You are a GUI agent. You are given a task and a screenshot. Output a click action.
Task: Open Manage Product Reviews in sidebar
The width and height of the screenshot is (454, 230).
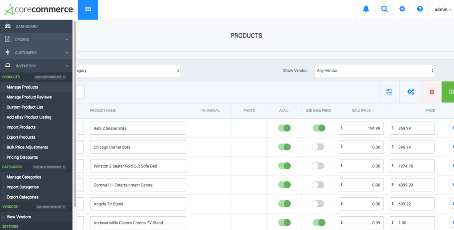point(29,97)
